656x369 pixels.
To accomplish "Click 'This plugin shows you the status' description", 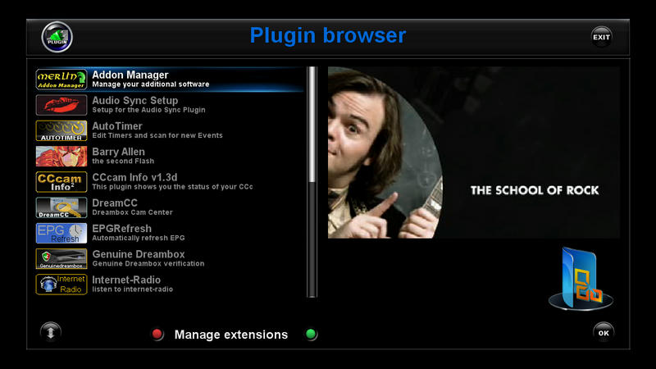I will (x=172, y=187).
